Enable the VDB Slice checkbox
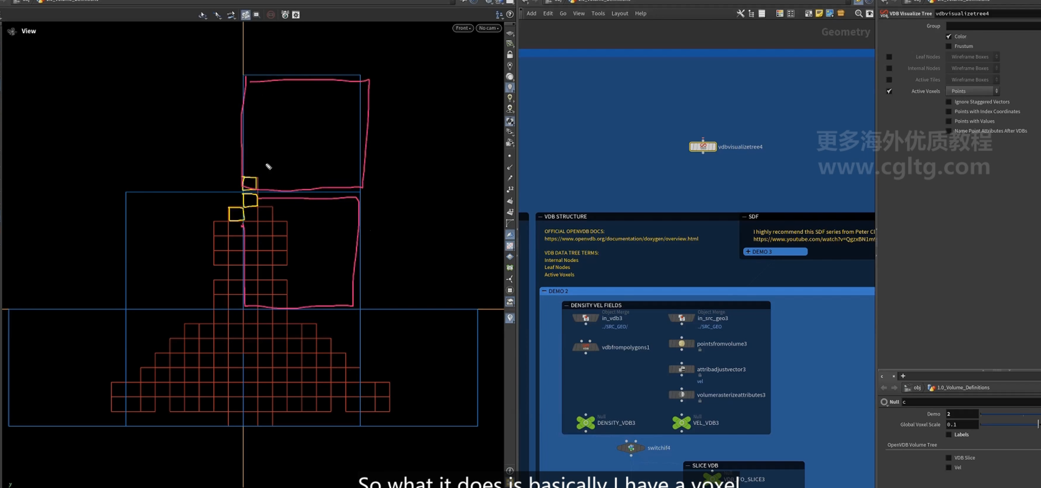This screenshot has height=488, width=1041. tap(949, 458)
